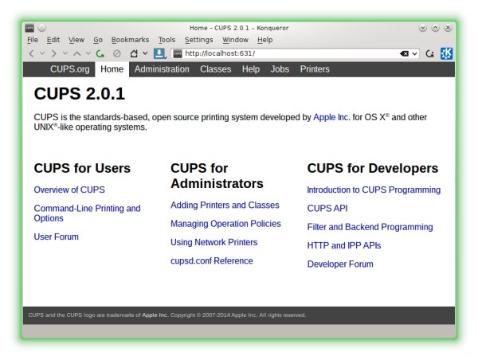478x360 pixels.
Task: Click the CUPS for Developers heading
Action: coord(373,168)
